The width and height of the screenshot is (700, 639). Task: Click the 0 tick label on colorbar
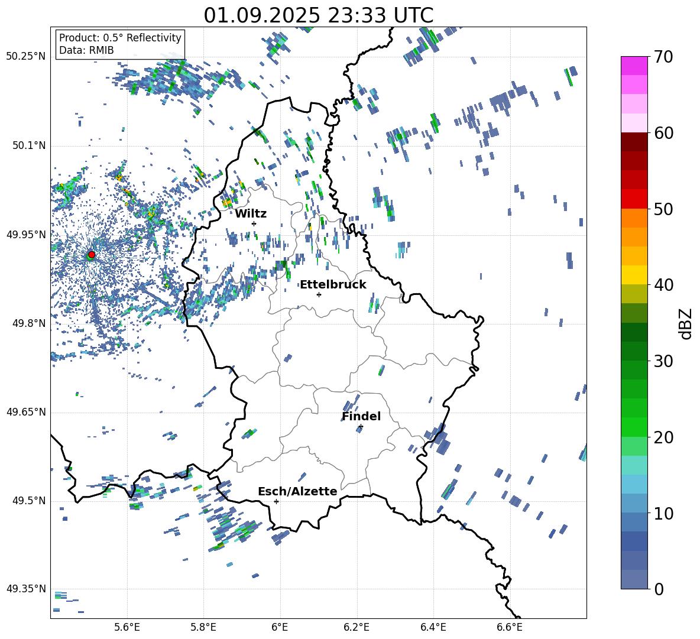659,589
